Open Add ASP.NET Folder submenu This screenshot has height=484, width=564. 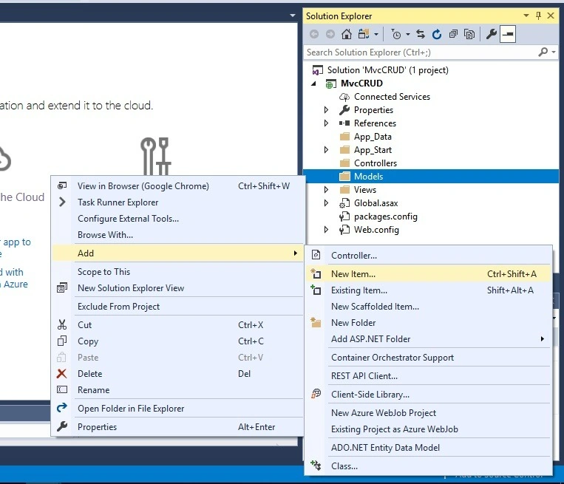pos(428,339)
